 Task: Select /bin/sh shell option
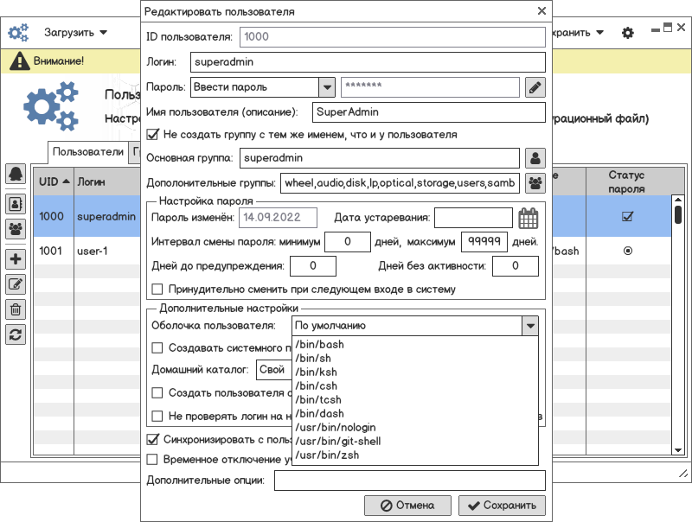pyautogui.click(x=415, y=358)
